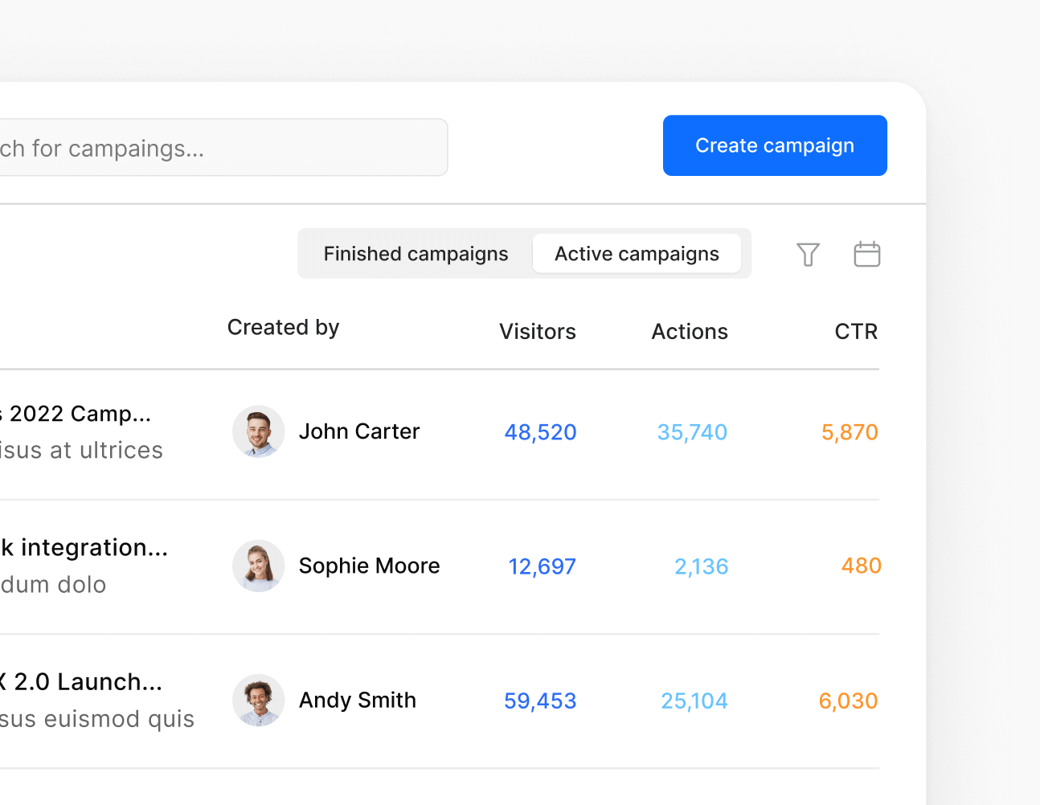Select Sophie Moore's profile avatar

pos(258,566)
